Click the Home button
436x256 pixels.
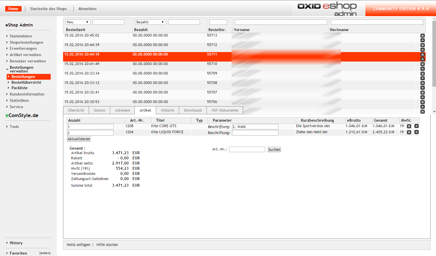(13, 9)
